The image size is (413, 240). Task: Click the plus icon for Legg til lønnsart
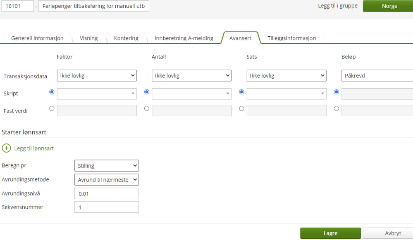click(6, 148)
